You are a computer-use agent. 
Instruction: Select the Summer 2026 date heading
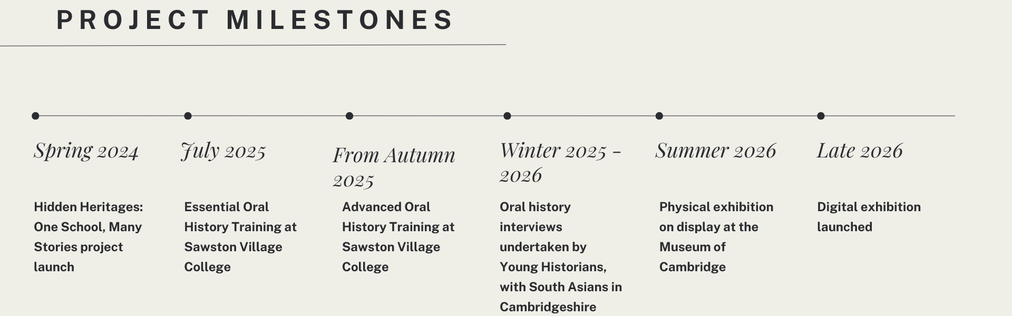point(715,151)
